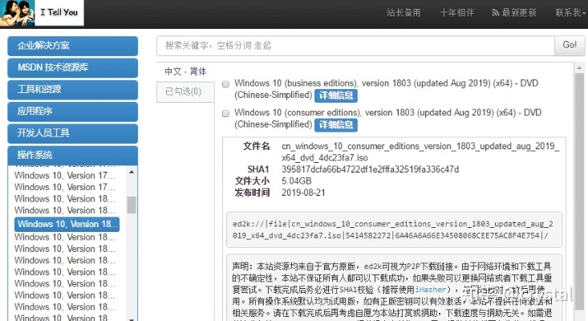Image resolution: width=588 pixels, height=321 pixels.
Task: Expand the MSDN 技术资源库 category
Action: [72, 67]
